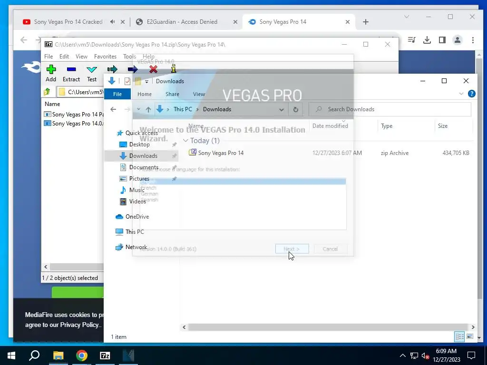Go up one folder in 7-Zip
The image size is (487, 365).
(x=47, y=92)
